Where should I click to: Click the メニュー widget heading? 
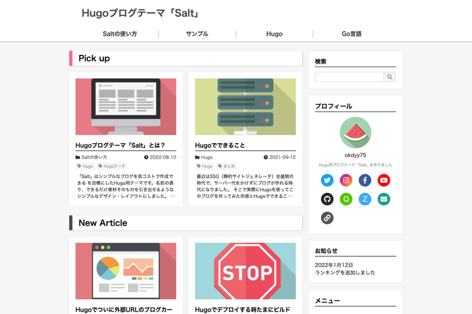327,300
